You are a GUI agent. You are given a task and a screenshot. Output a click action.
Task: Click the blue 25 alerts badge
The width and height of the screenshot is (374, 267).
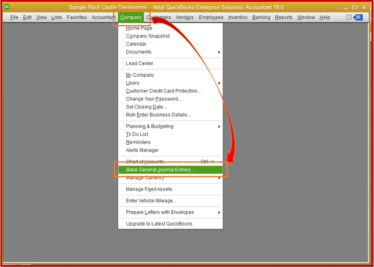[358, 17]
